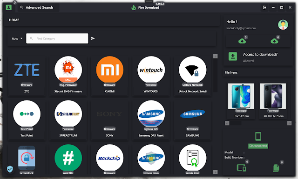Click category list scroll down arrow
This screenshot has height=179, width=298.
point(215,172)
